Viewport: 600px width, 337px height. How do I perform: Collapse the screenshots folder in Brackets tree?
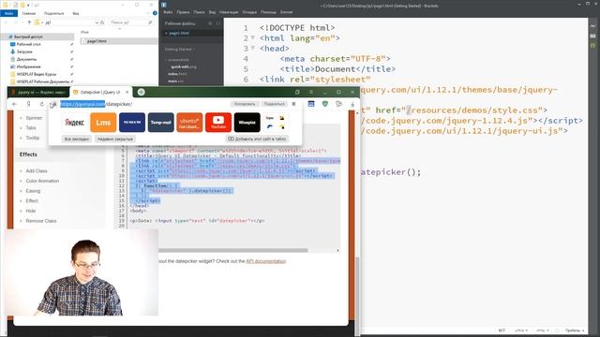tap(178, 60)
